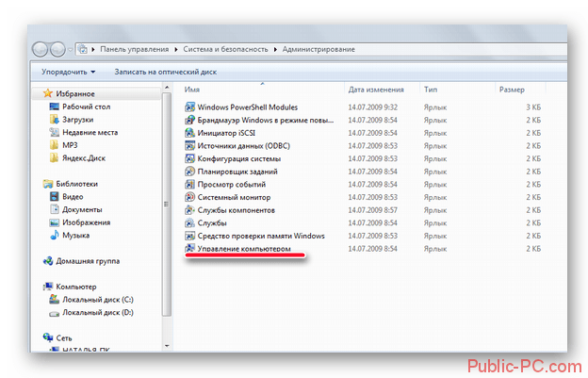
Task: Sort by the 'Тип' column header
Action: [431, 90]
